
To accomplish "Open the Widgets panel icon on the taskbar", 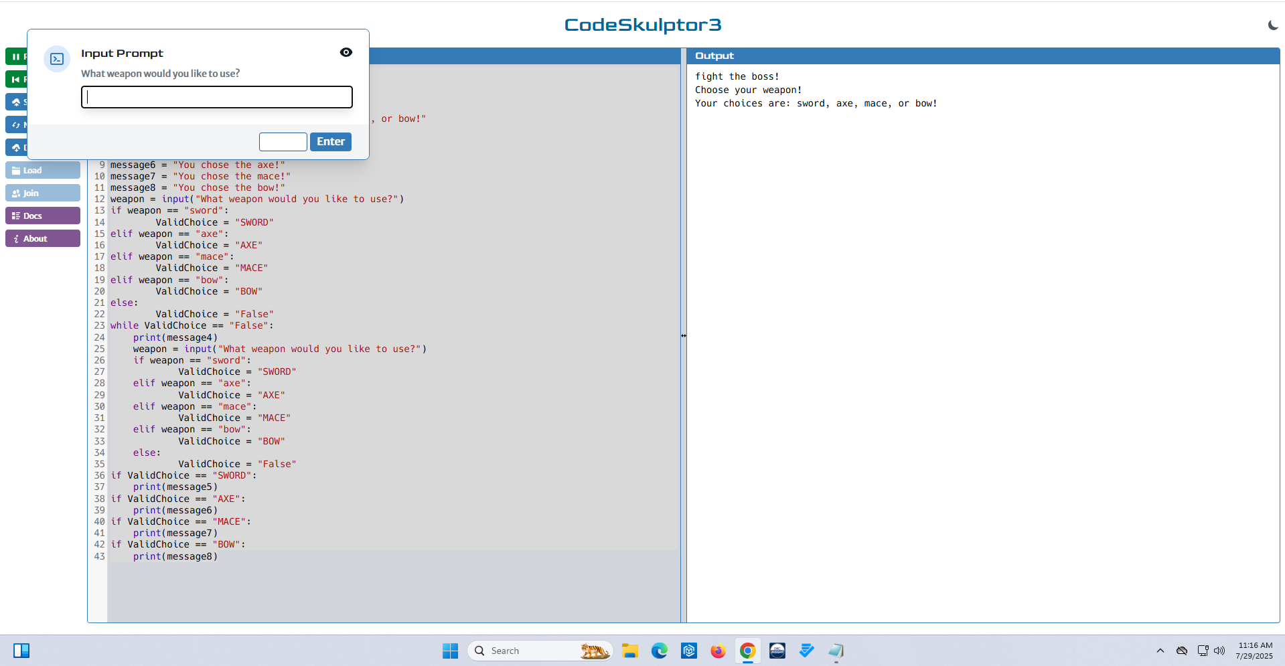I will click(x=21, y=651).
